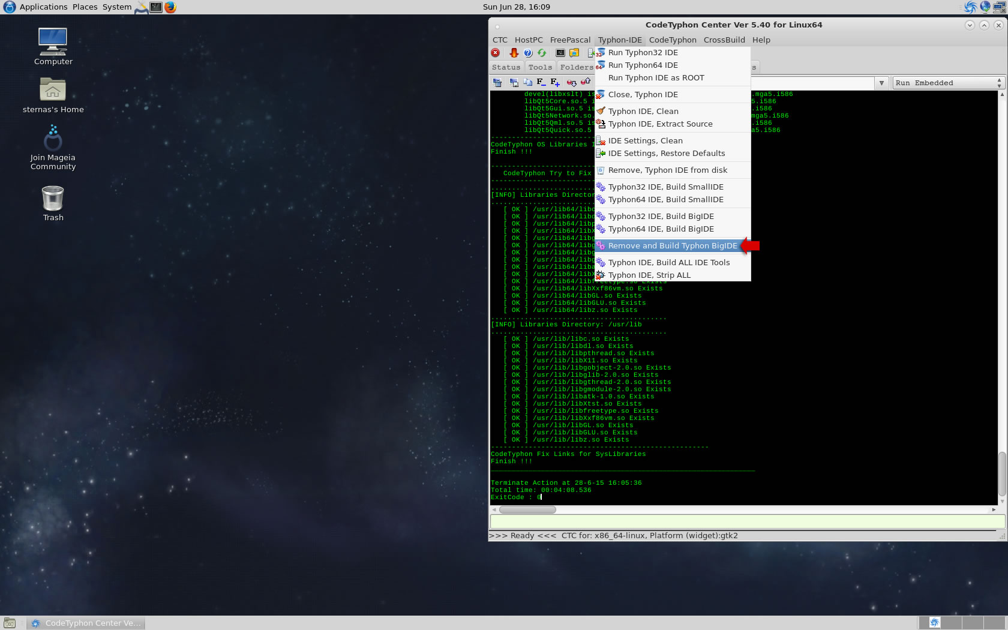Open the CodeTyphon menu
Screen dimensions: 1008x630
coord(673,40)
